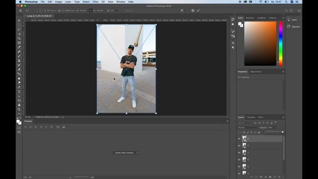Switch to warp mode toggle in options bar
The width and height of the screenshot is (318, 179).
pos(182,10)
